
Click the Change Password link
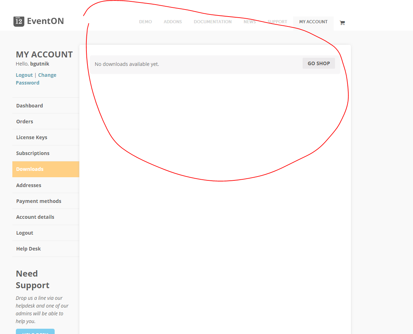click(x=36, y=79)
